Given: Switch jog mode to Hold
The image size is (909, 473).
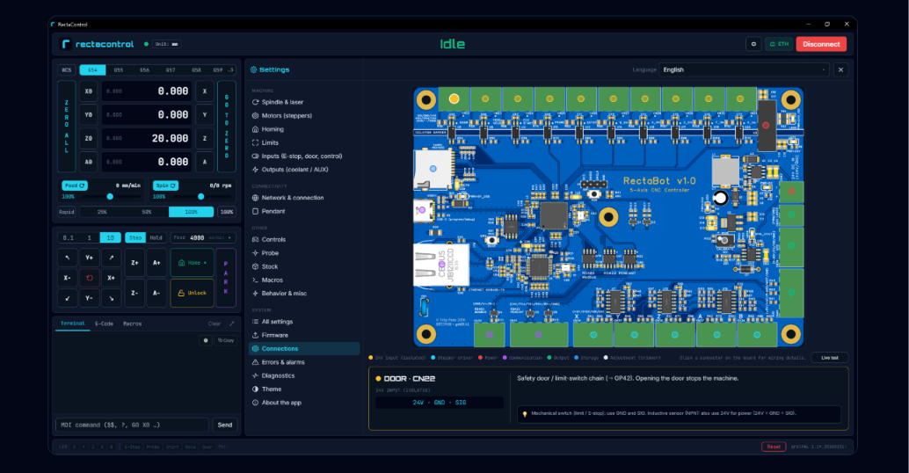Looking at the screenshot, I should pyautogui.click(x=156, y=237).
